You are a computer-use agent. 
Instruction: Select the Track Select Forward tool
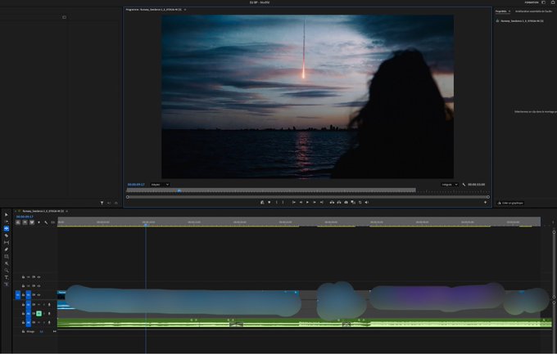pos(7,222)
